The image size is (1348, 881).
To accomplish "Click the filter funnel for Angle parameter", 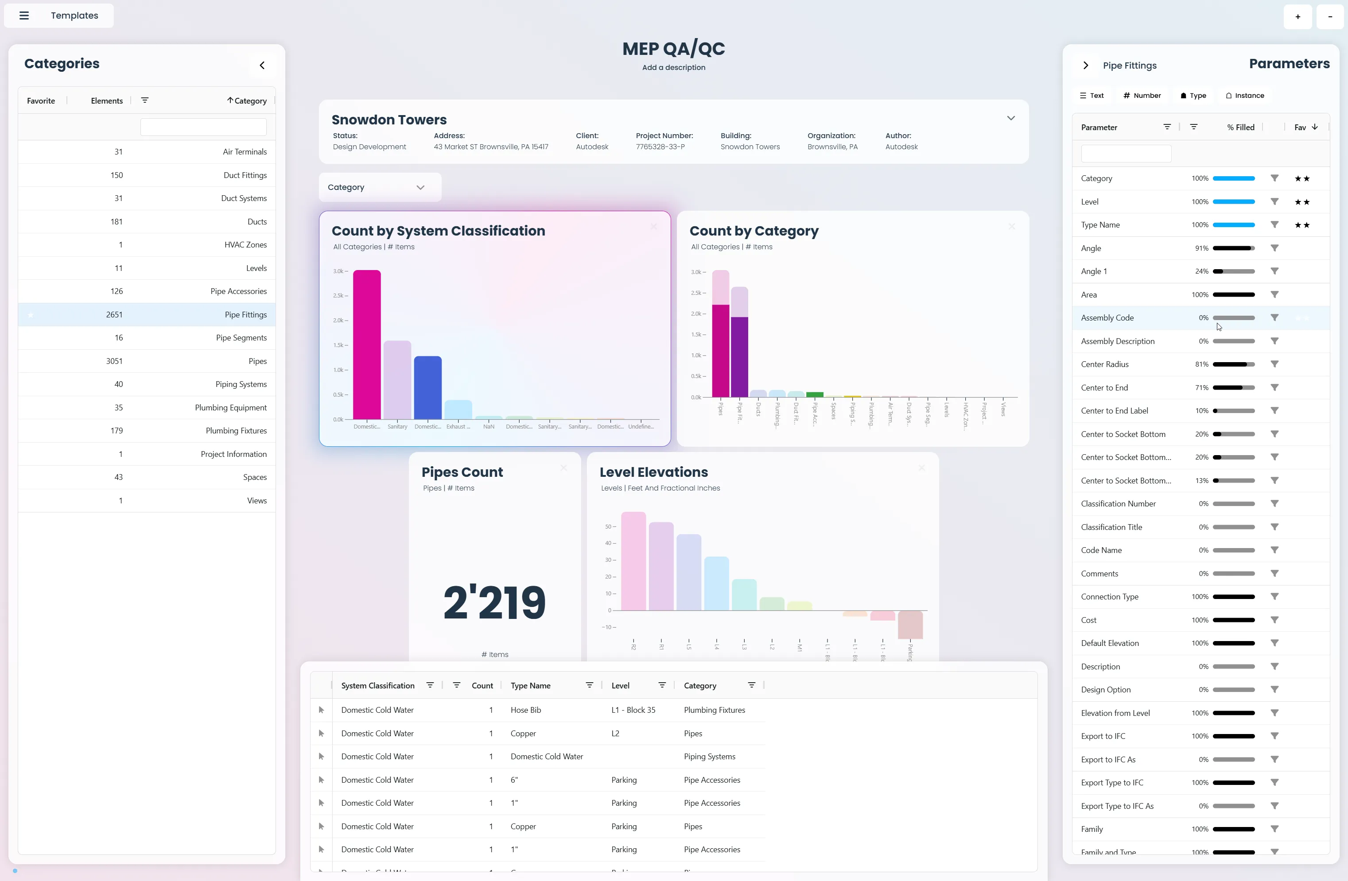I will click(1274, 248).
